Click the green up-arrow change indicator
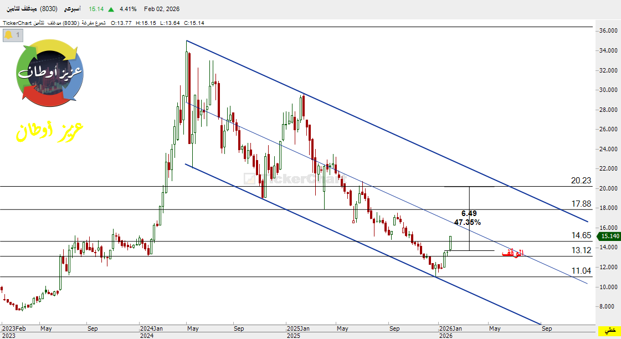The width and height of the screenshot is (621, 339). [111, 9]
